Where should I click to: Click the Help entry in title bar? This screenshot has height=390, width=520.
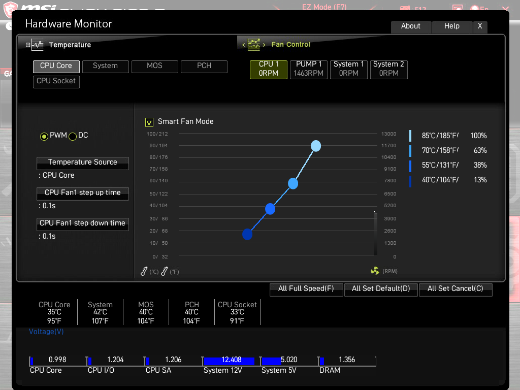coord(452,26)
